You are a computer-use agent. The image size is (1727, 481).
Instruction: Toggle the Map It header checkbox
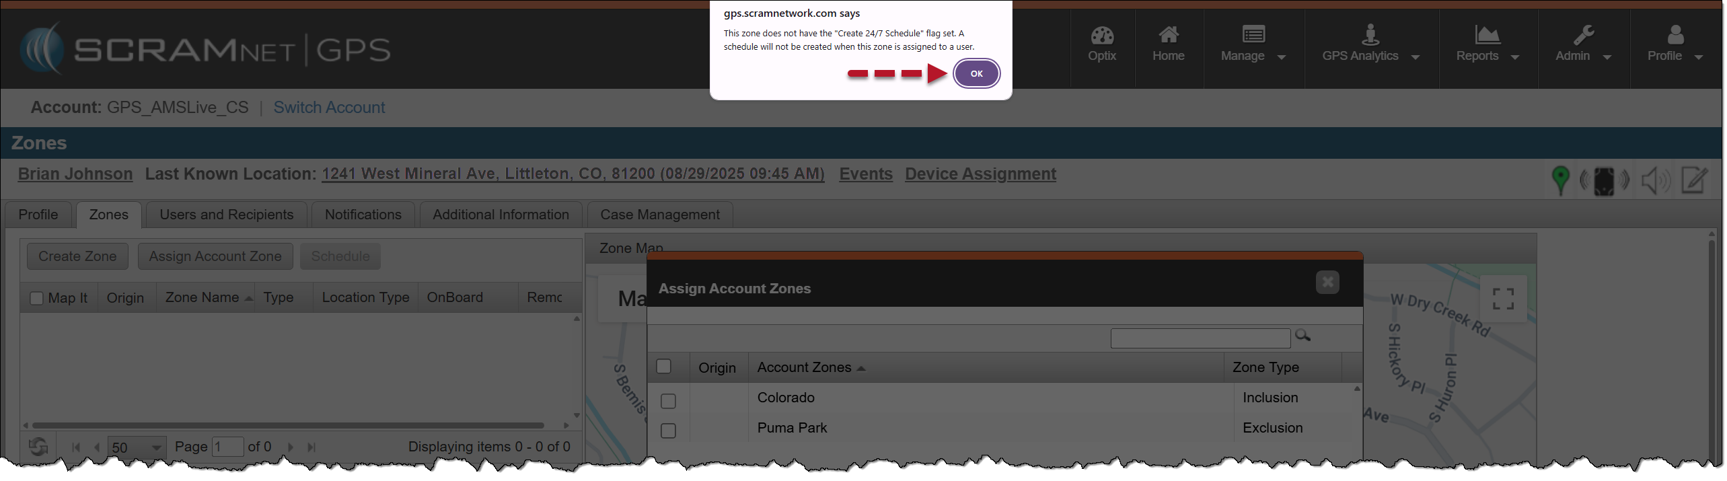pos(37,298)
